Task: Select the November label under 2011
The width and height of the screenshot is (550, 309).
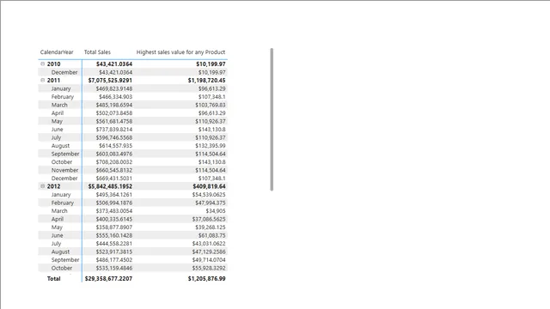Action: (64, 170)
